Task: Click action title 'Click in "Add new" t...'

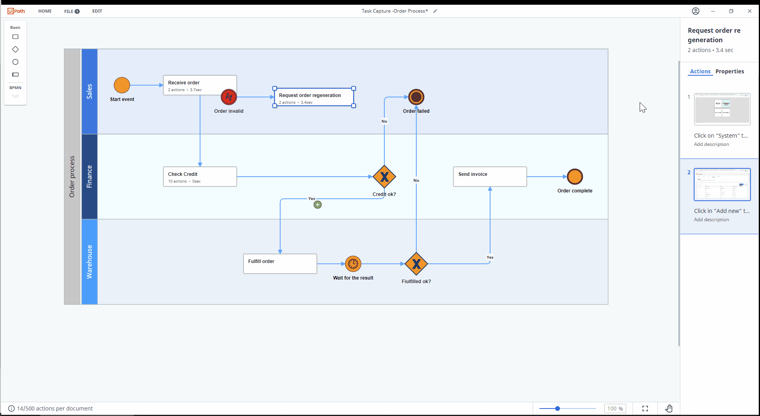Action: [x=722, y=211]
